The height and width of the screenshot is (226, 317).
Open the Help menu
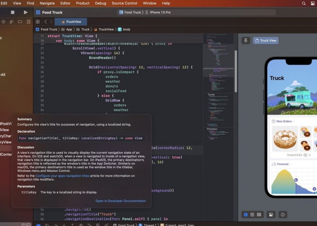[166, 3]
